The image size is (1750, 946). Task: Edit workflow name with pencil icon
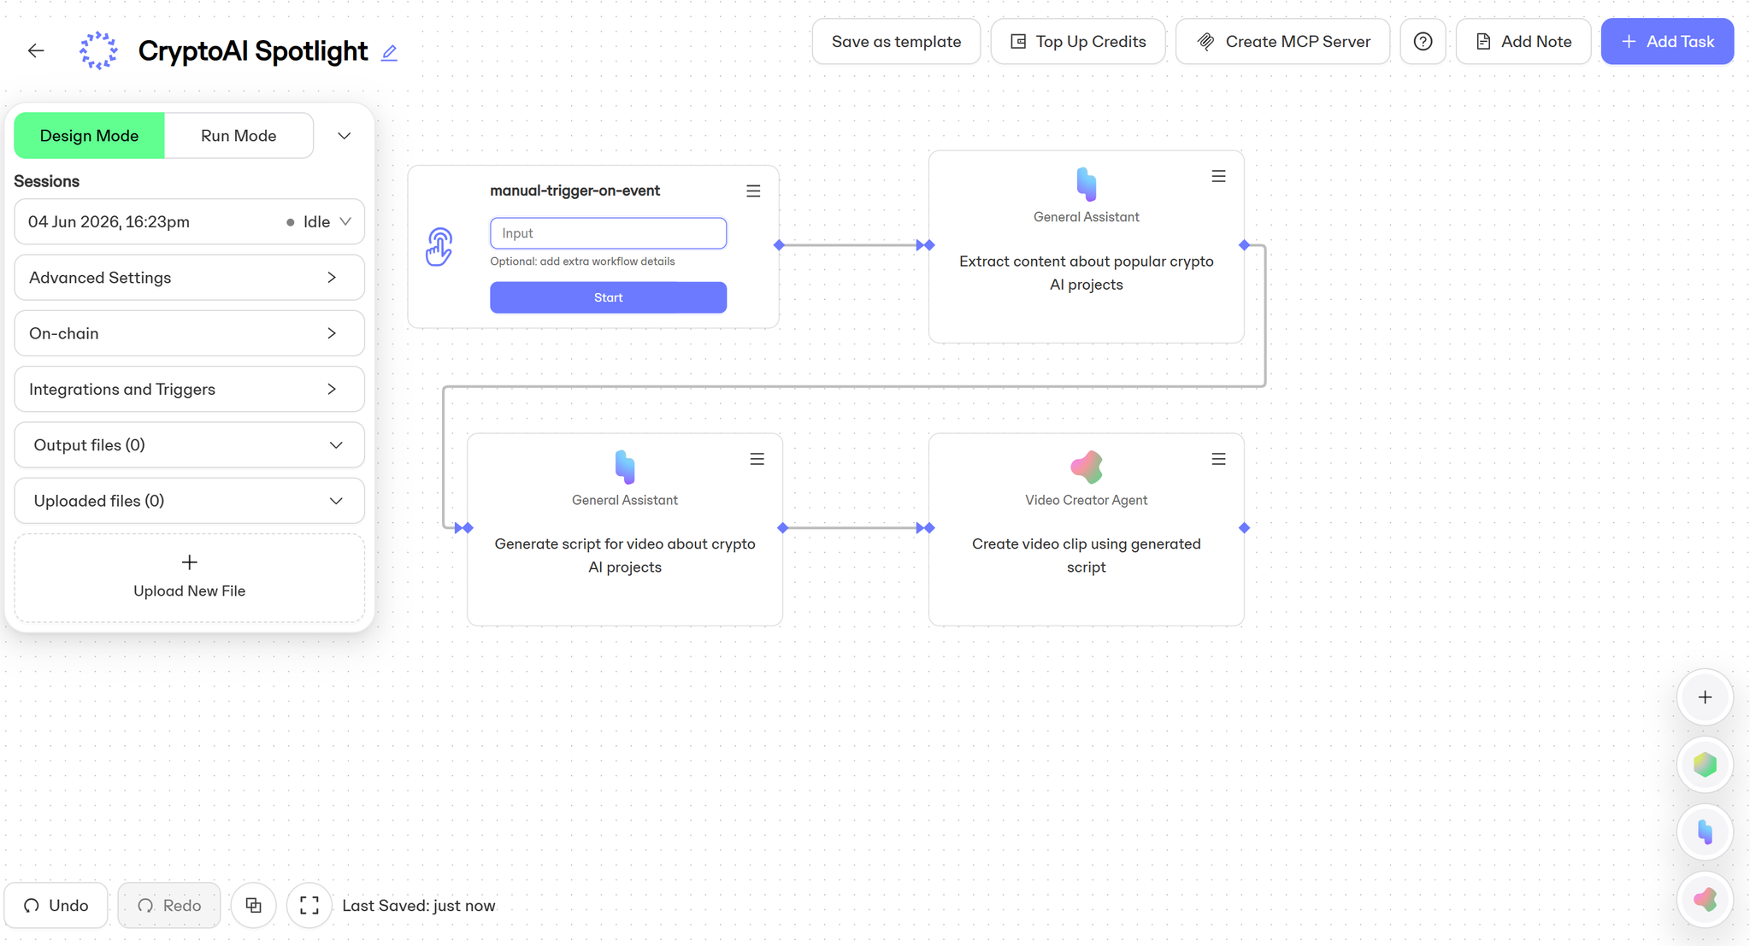click(x=389, y=53)
